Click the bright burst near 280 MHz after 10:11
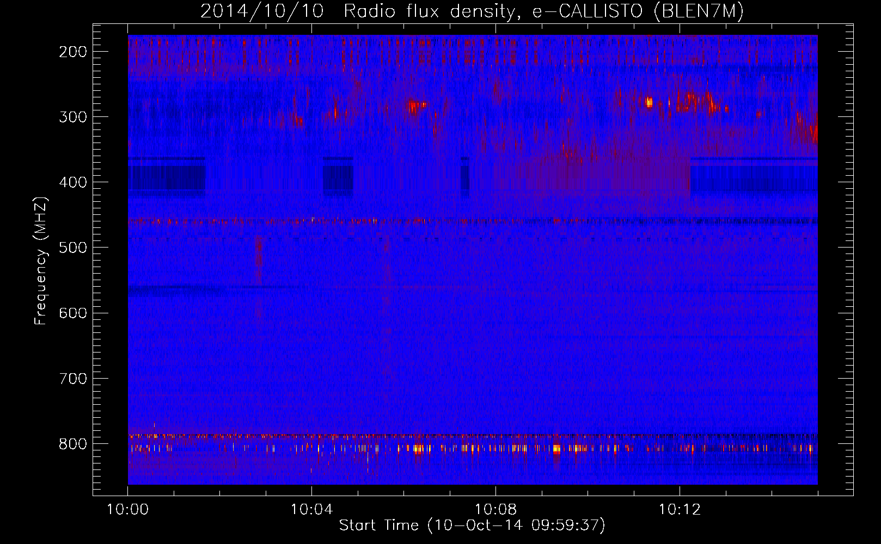 click(x=648, y=102)
